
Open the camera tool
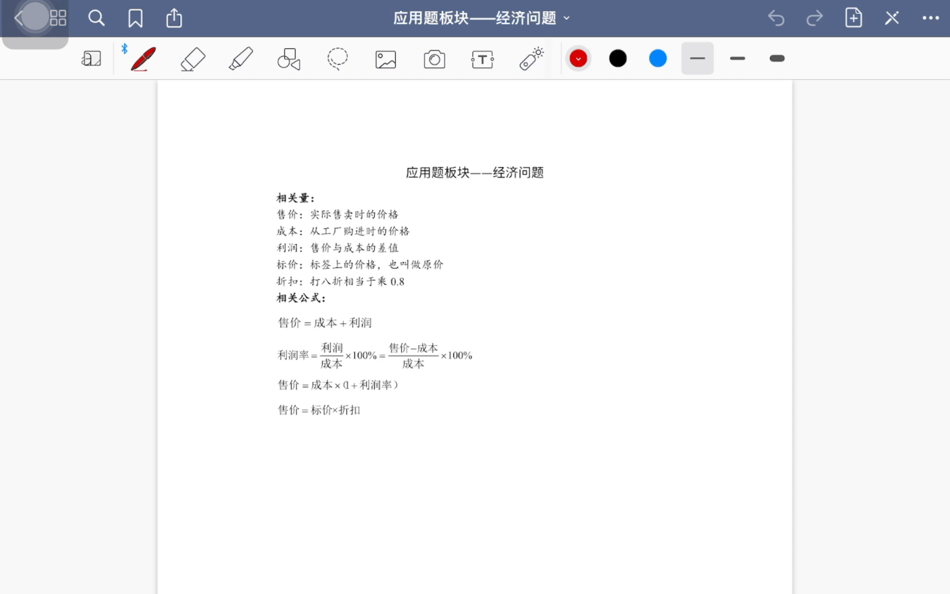point(434,59)
